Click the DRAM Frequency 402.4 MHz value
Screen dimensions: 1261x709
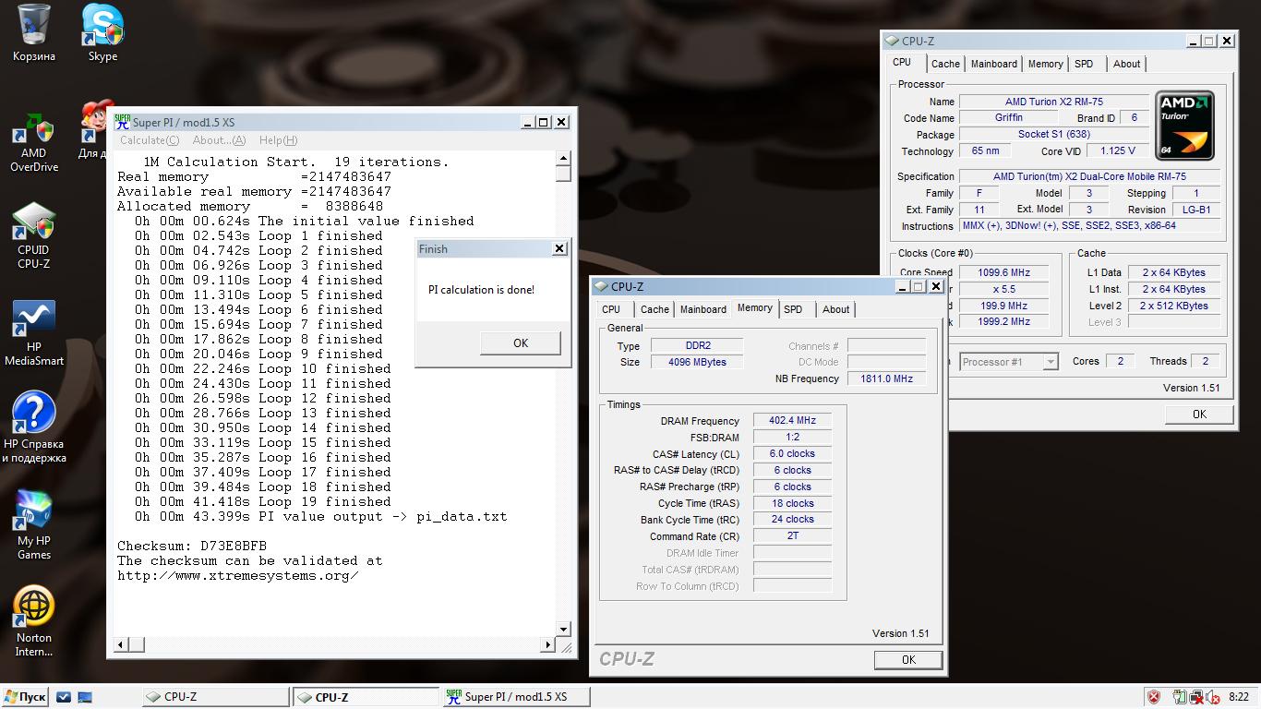point(792,420)
